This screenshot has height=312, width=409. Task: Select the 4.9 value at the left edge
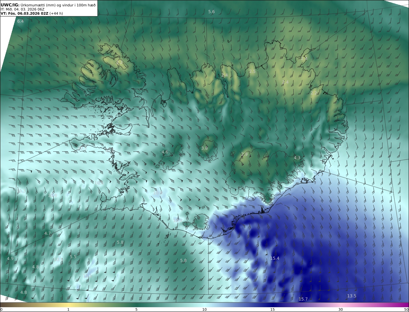(10, 258)
